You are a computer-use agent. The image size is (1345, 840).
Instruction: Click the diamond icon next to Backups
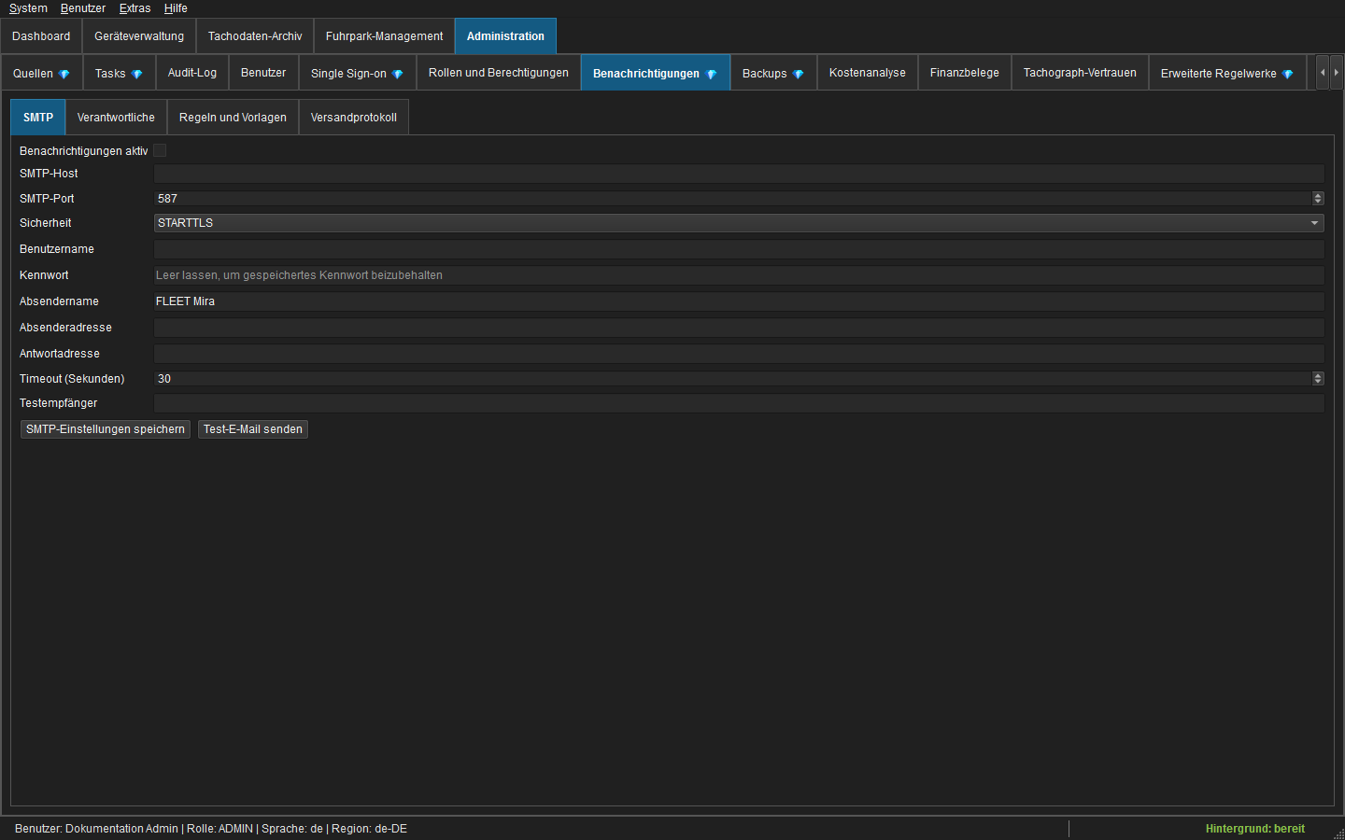pos(799,74)
